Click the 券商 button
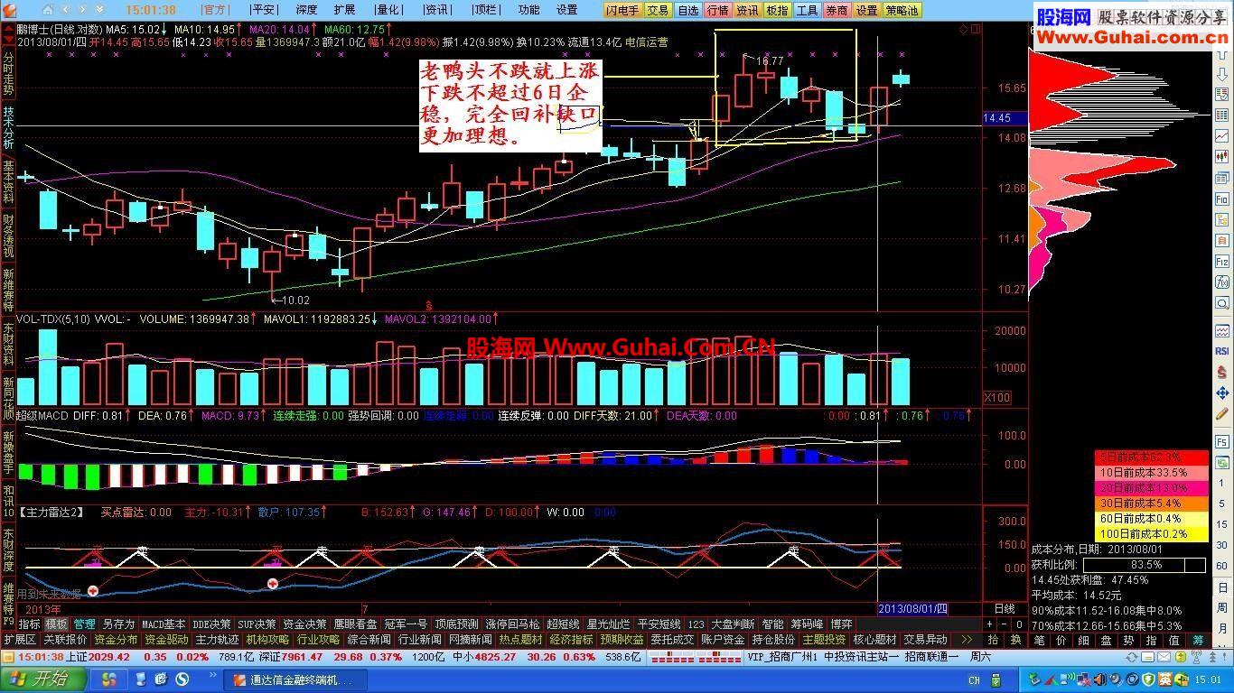The width and height of the screenshot is (1234, 693). pyautogui.click(x=837, y=10)
